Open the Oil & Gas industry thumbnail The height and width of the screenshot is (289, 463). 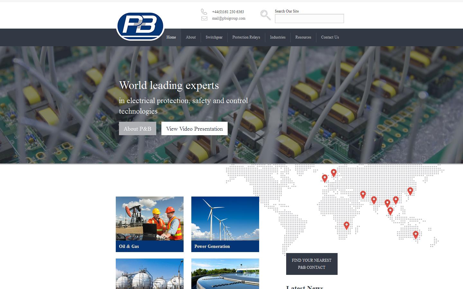pos(150,224)
